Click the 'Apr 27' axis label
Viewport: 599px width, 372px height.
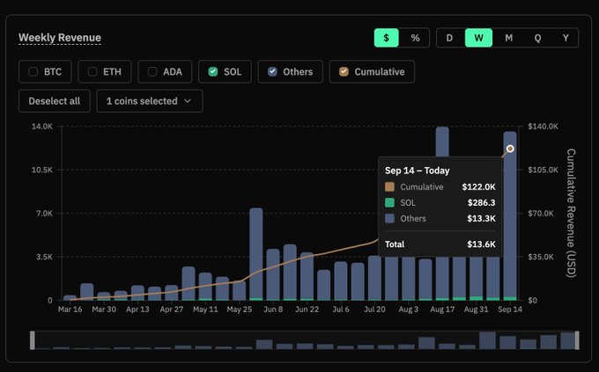[x=172, y=310]
